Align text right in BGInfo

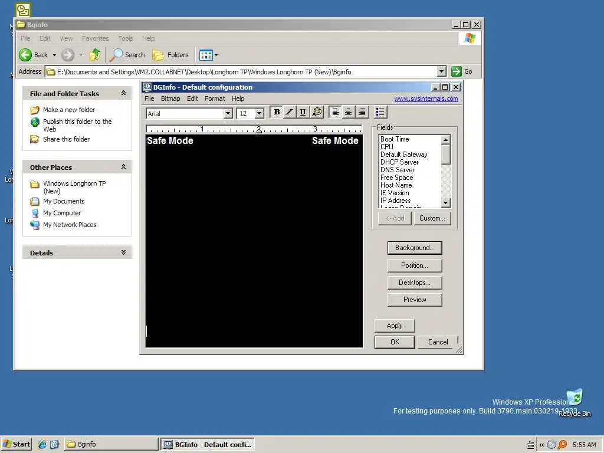[x=362, y=112]
